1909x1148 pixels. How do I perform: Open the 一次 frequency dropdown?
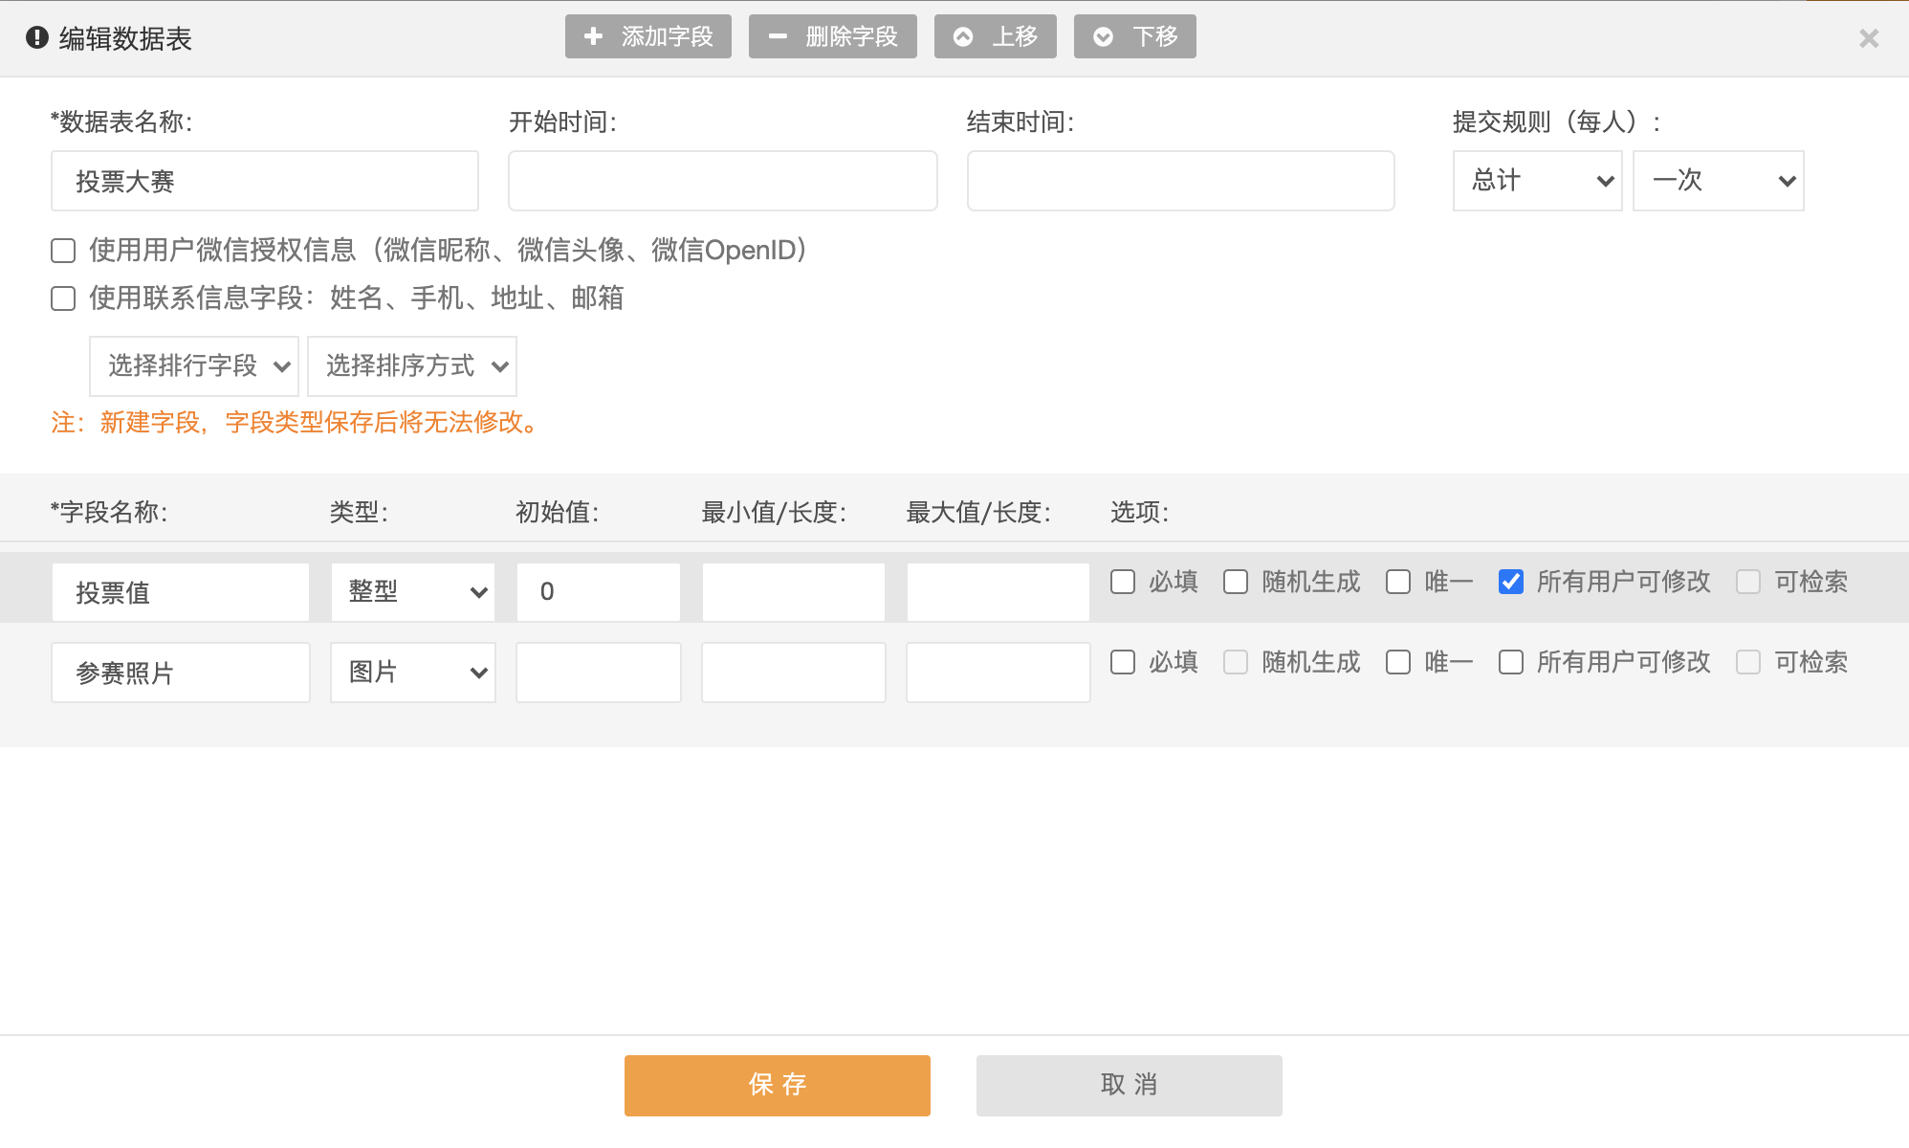click(x=1718, y=181)
